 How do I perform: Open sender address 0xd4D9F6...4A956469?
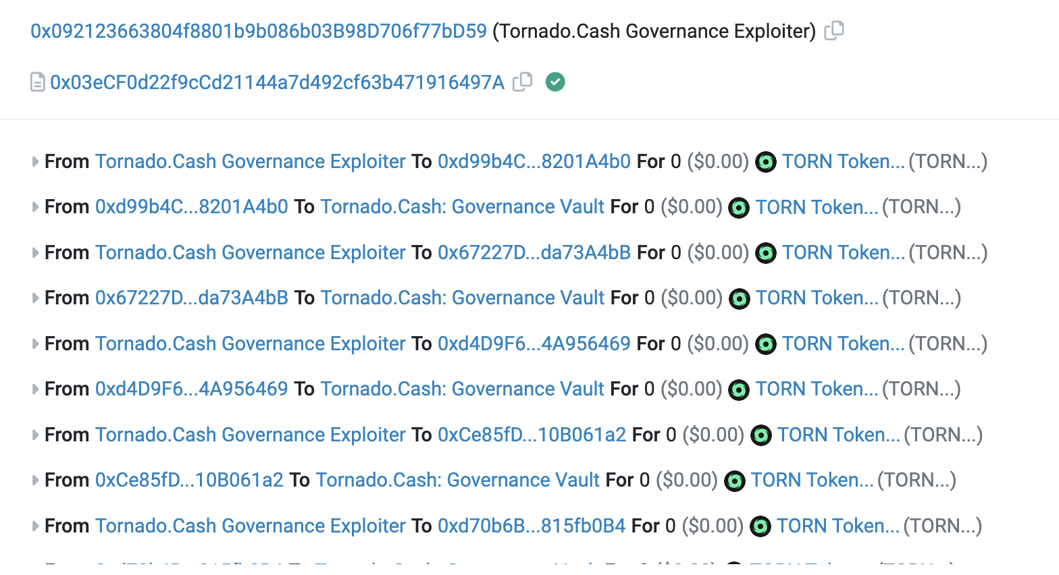tap(191, 389)
